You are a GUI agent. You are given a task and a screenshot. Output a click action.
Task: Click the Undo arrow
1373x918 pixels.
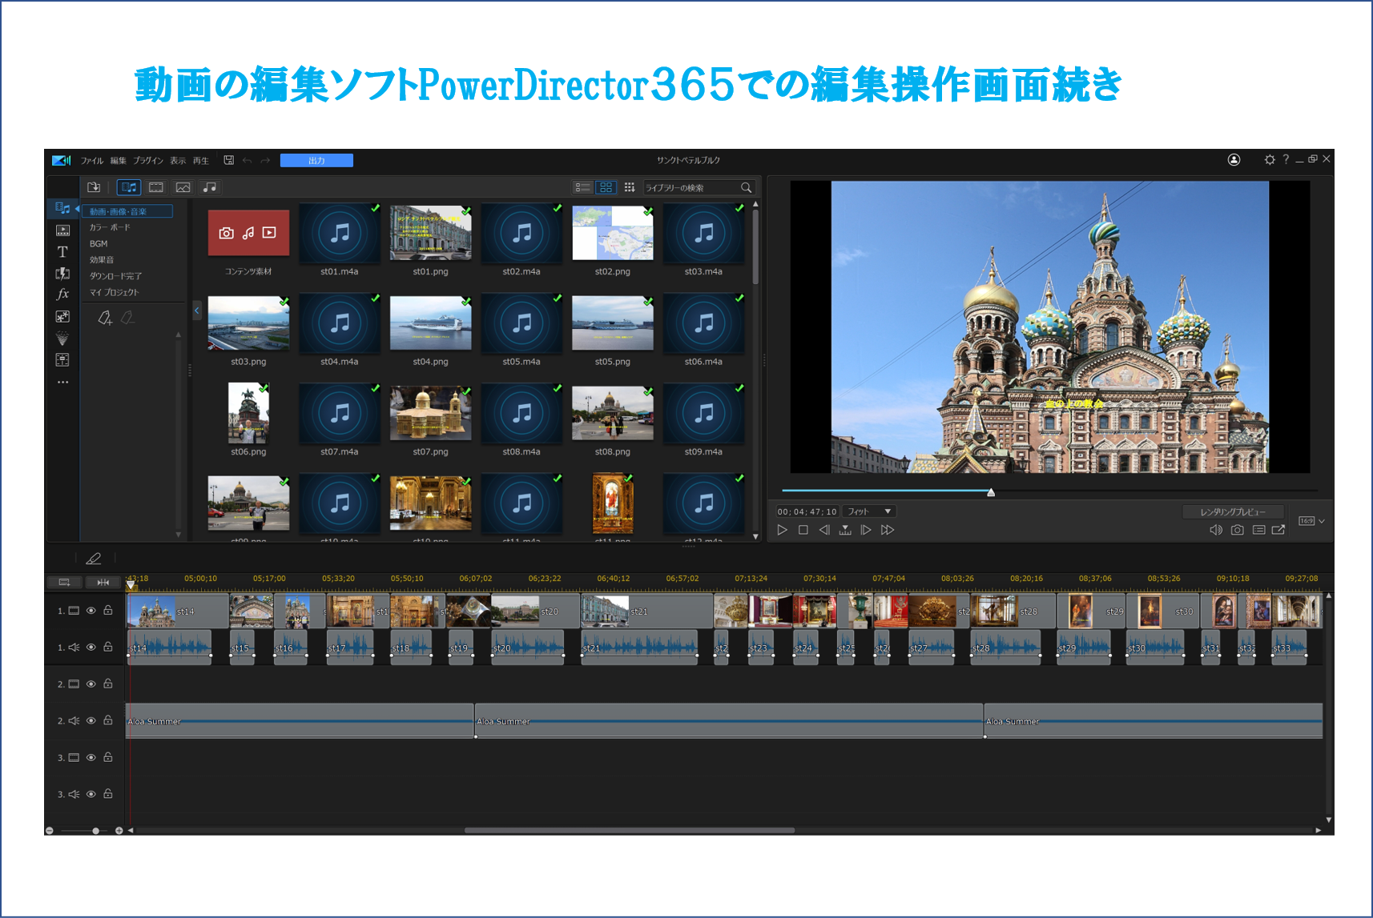[x=248, y=161]
